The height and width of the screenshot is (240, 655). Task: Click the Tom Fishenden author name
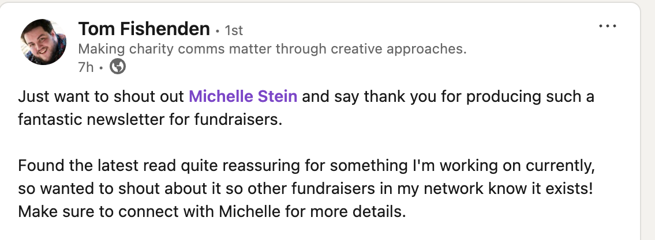click(x=144, y=28)
